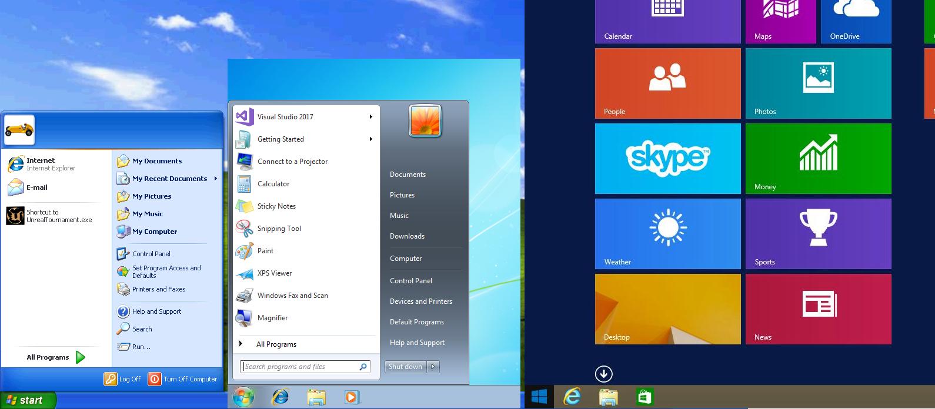Open My Documents folder in XP menu
Screen dimensions: 935x409
click(x=150, y=161)
